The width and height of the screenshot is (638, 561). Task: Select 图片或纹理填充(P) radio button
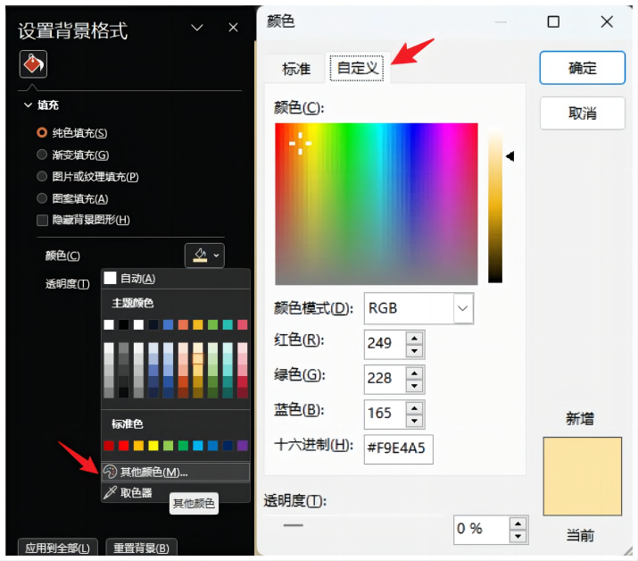pyautogui.click(x=42, y=176)
